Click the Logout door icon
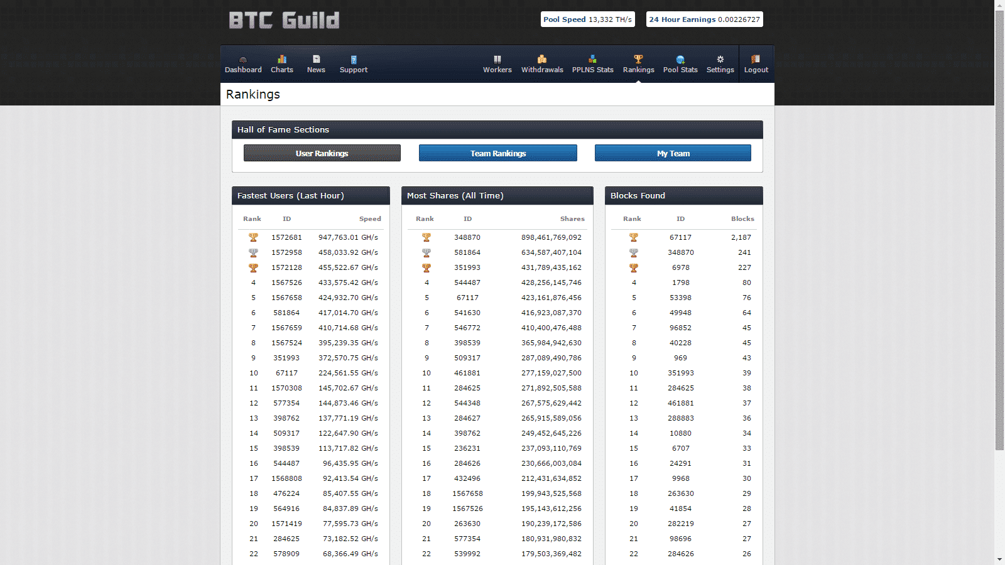Image resolution: width=1005 pixels, height=565 pixels. (x=756, y=59)
